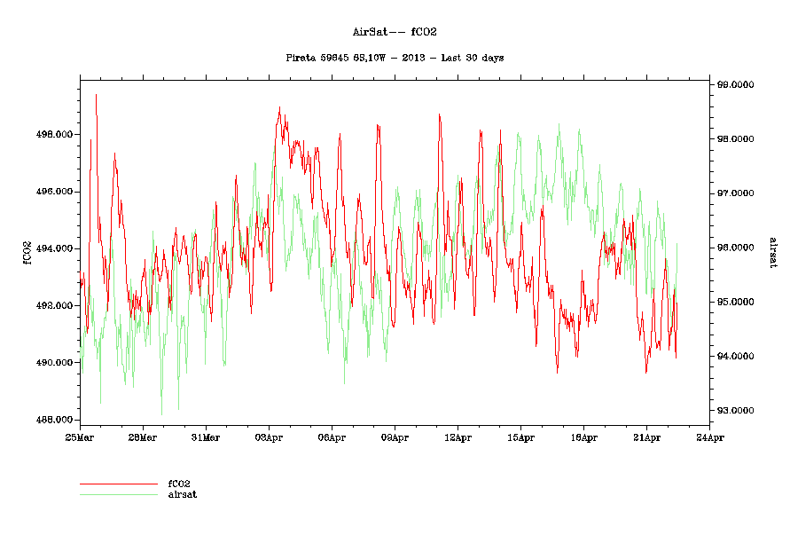790x559 pixels.
Task: Select the 03Apr date tick label
Action: click(x=269, y=437)
